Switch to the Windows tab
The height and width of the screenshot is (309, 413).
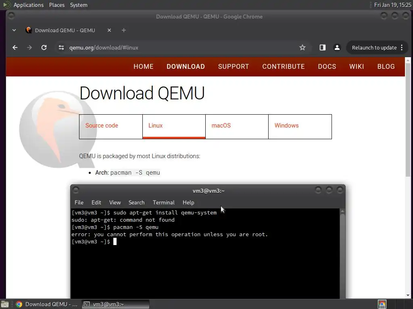300,127
